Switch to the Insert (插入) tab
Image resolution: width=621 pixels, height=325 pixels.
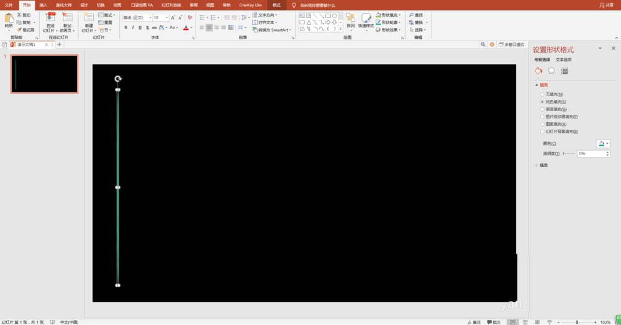[43, 5]
